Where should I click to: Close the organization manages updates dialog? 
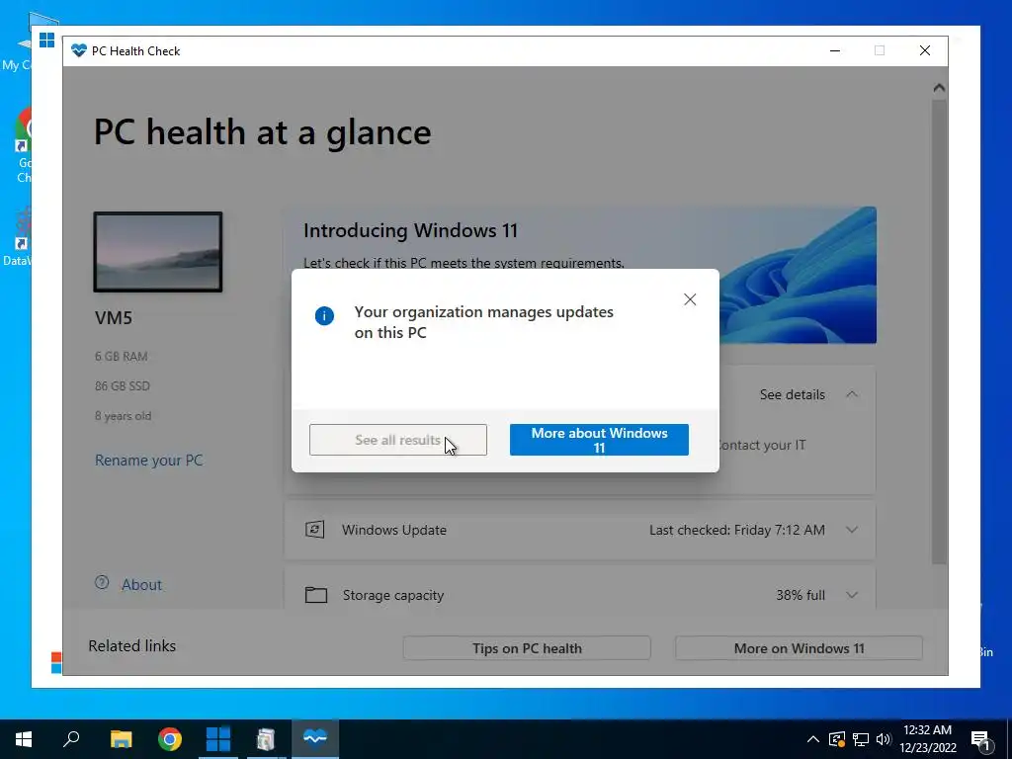[690, 299]
